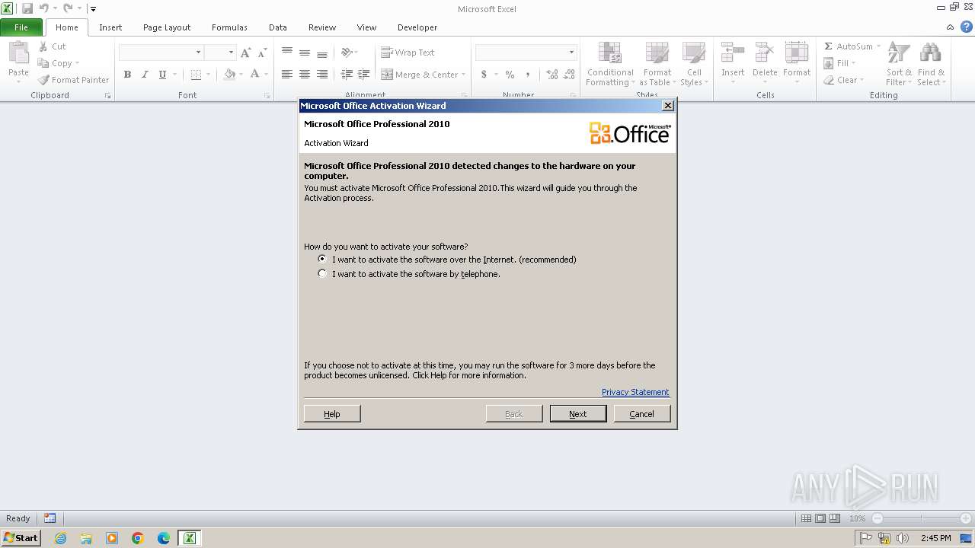Open Merge & Center options
975x548 pixels.
tap(465, 75)
